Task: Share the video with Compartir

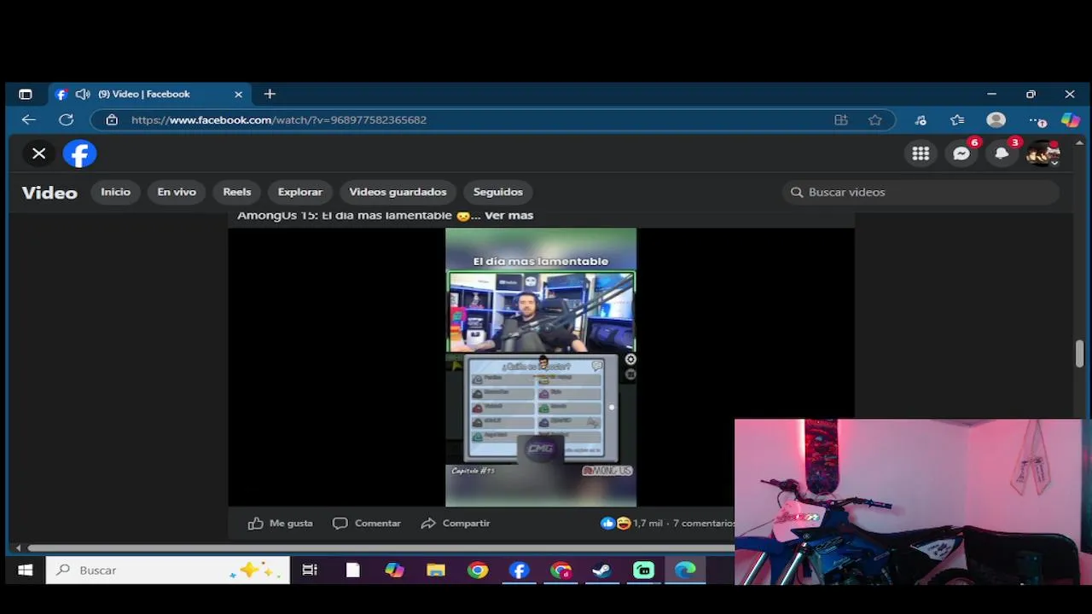Action: (x=456, y=524)
